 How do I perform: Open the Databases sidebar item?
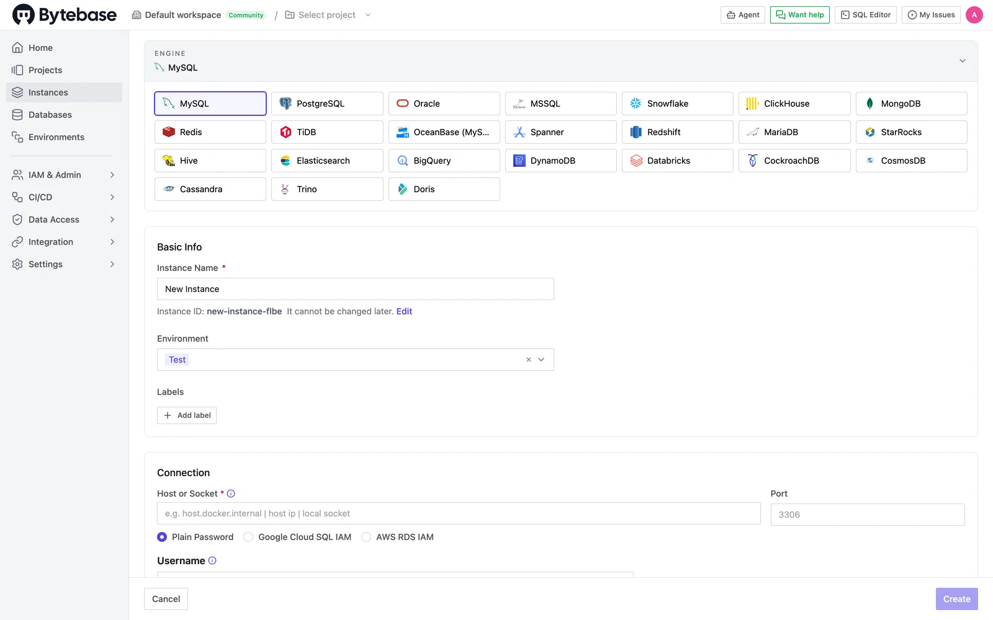point(64,115)
